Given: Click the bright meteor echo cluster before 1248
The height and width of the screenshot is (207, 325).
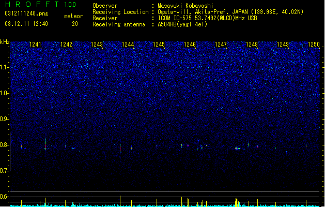Looking at the screenshot, I should point(237,148).
